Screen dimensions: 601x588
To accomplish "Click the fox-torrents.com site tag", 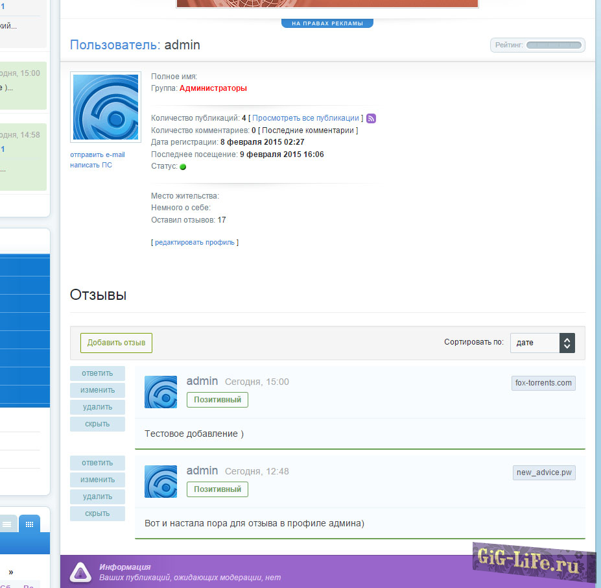I will 543,383.
